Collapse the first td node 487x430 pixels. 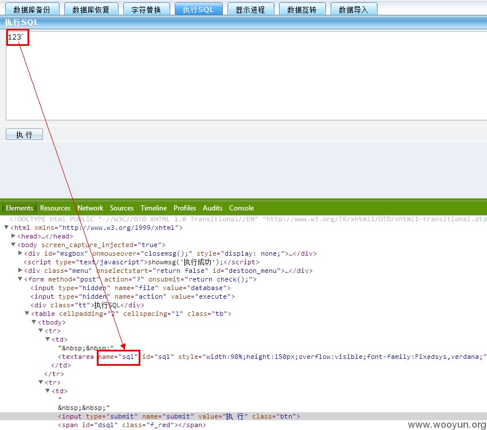pos(47,339)
